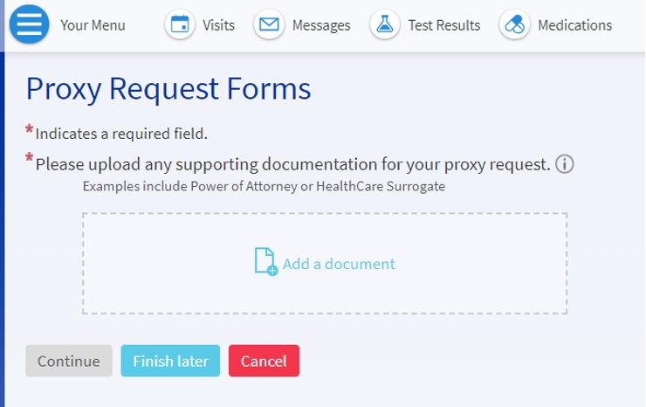
Task: Click the Power of Attorney examples text
Action: click(x=264, y=186)
